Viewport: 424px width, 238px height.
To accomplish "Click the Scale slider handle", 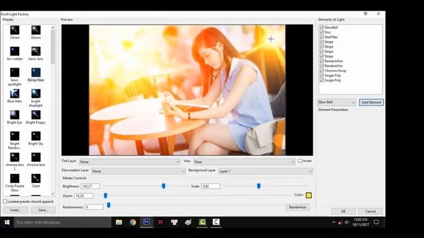I will pos(258,186).
